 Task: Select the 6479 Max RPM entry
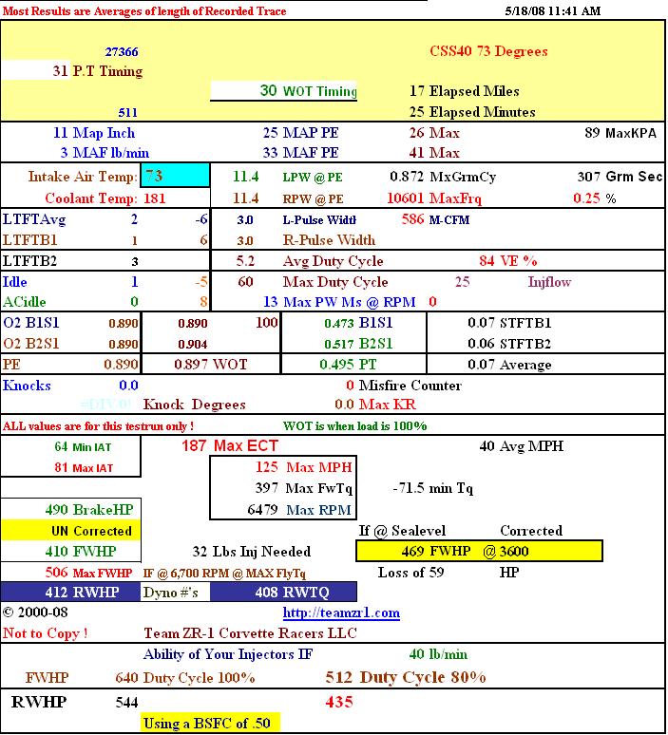coord(282,510)
